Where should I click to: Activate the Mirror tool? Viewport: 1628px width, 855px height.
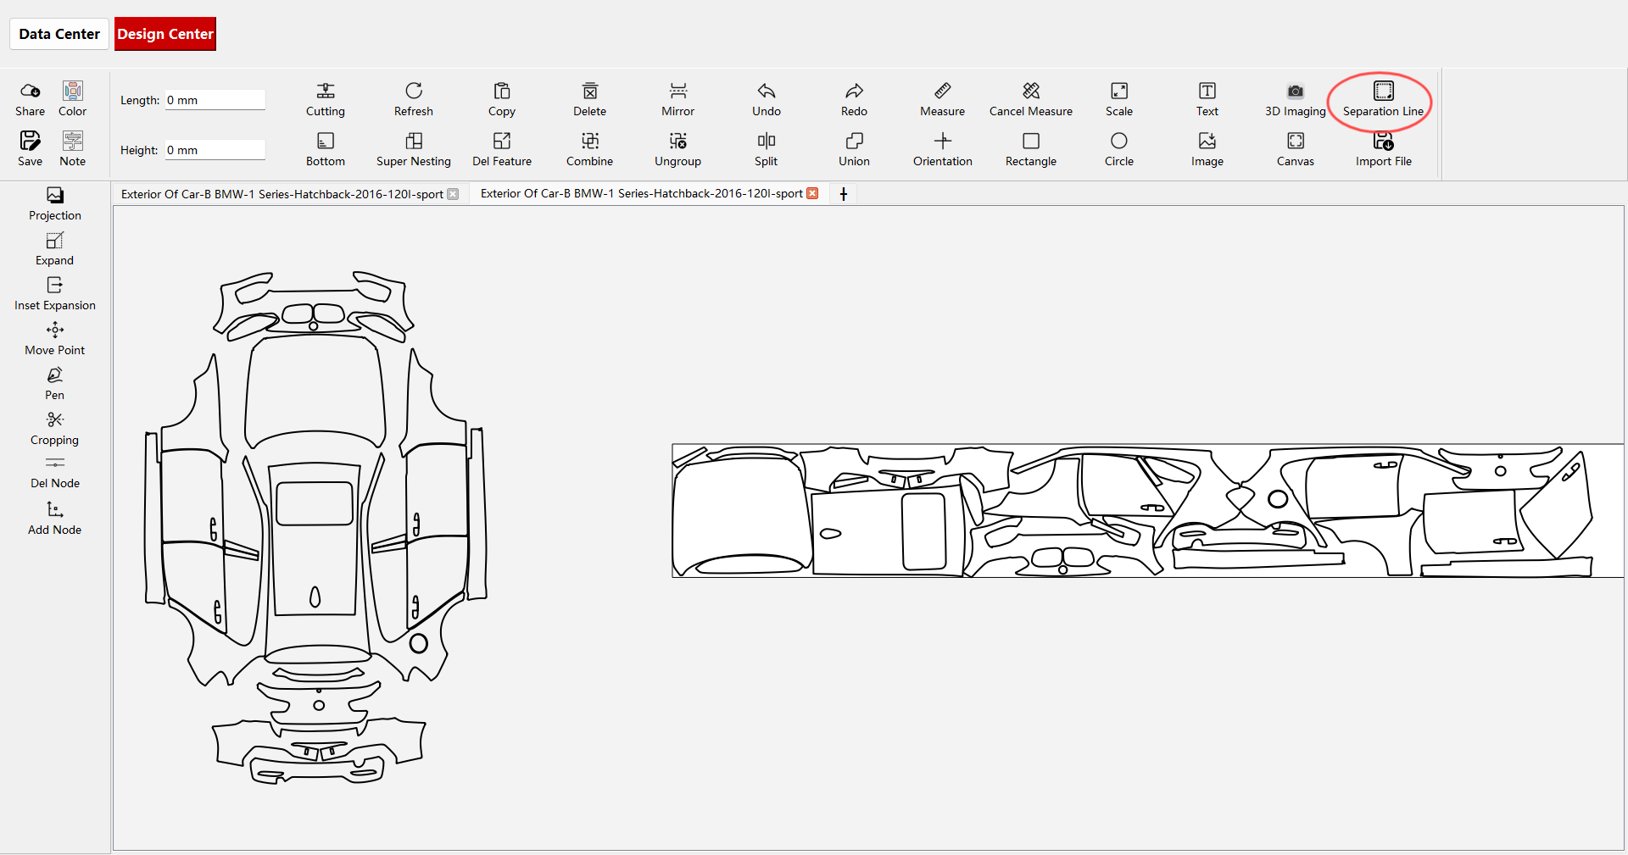coord(677,100)
